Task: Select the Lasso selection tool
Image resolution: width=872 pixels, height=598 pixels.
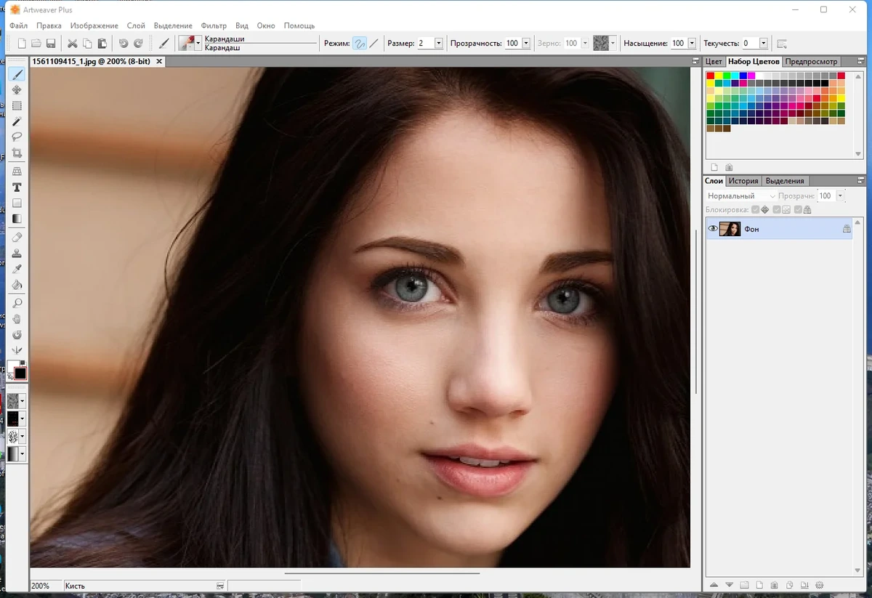Action: [x=17, y=137]
